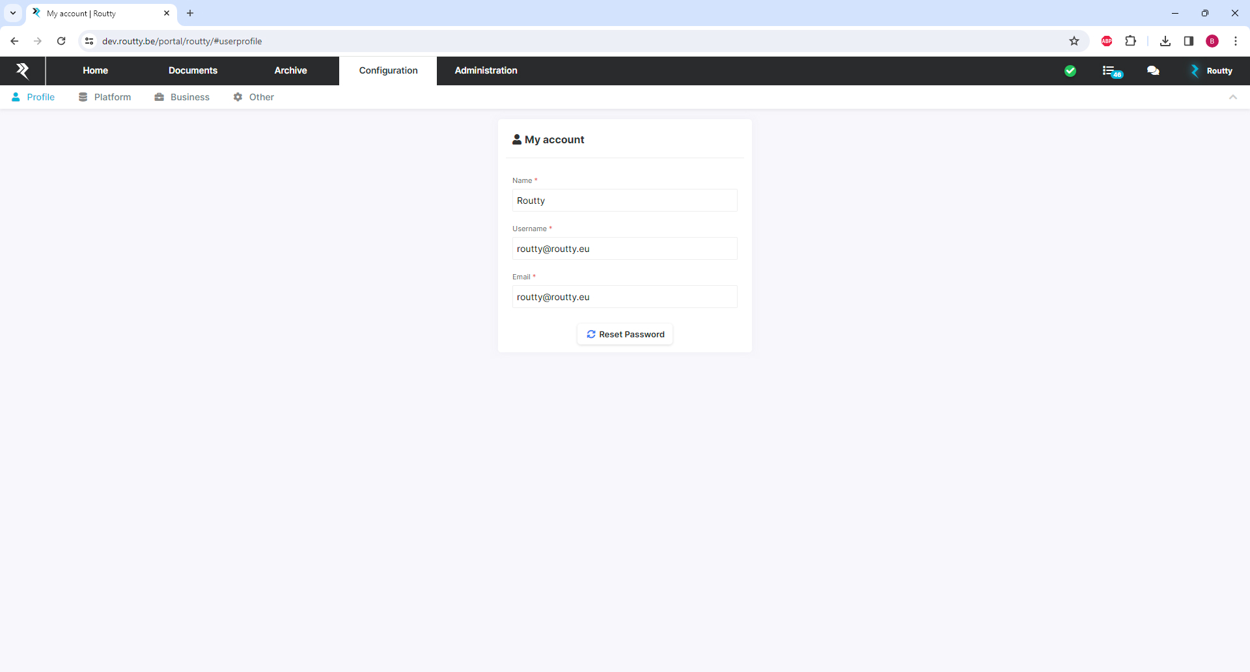The width and height of the screenshot is (1250, 672).
Task: Open the browser downloads icon
Action: coord(1165,41)
